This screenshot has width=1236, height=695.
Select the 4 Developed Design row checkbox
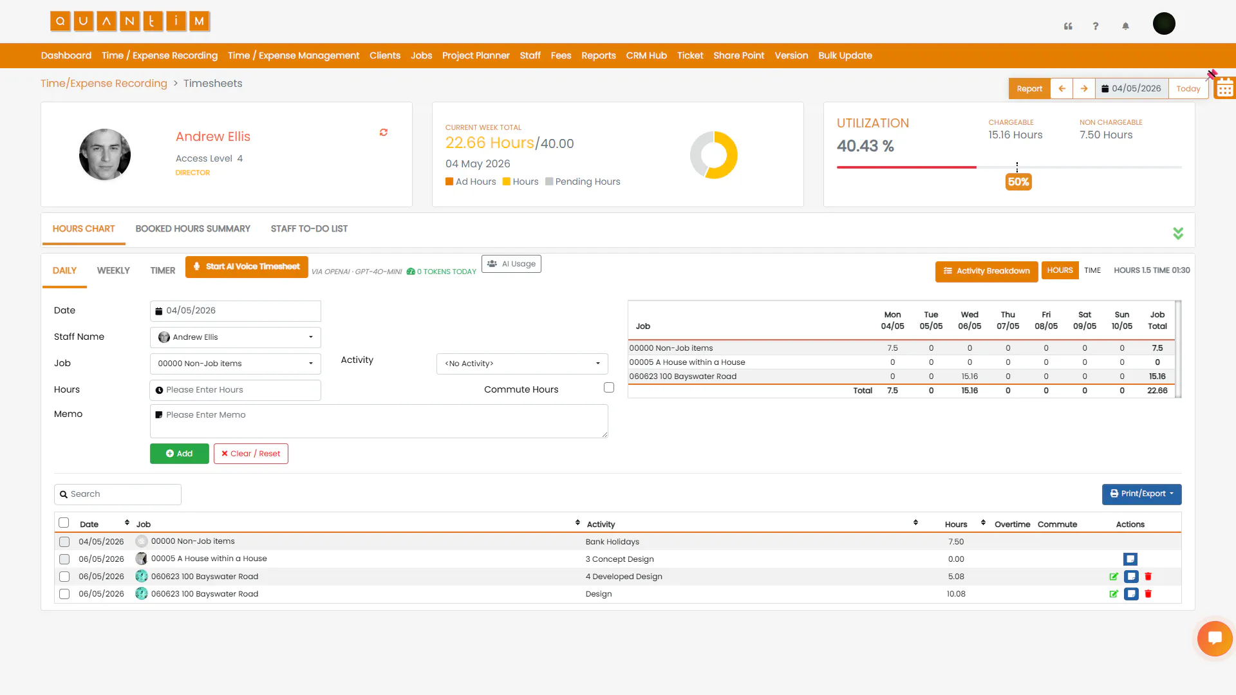64,577
